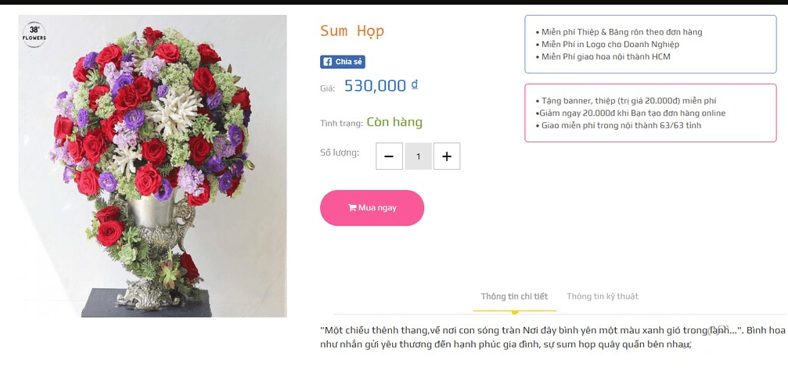Click the 38° Flowers logo on the photo
The image size is (788, 377).
(x=34, y=34)
